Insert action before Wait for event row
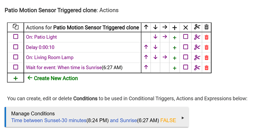The width and height of the screenshot is (253, 132). pos(175,68)
